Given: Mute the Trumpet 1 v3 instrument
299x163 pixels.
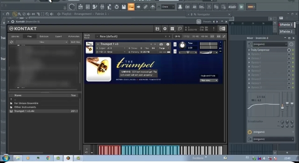Looking at the screenshot, I should [175, 51].
